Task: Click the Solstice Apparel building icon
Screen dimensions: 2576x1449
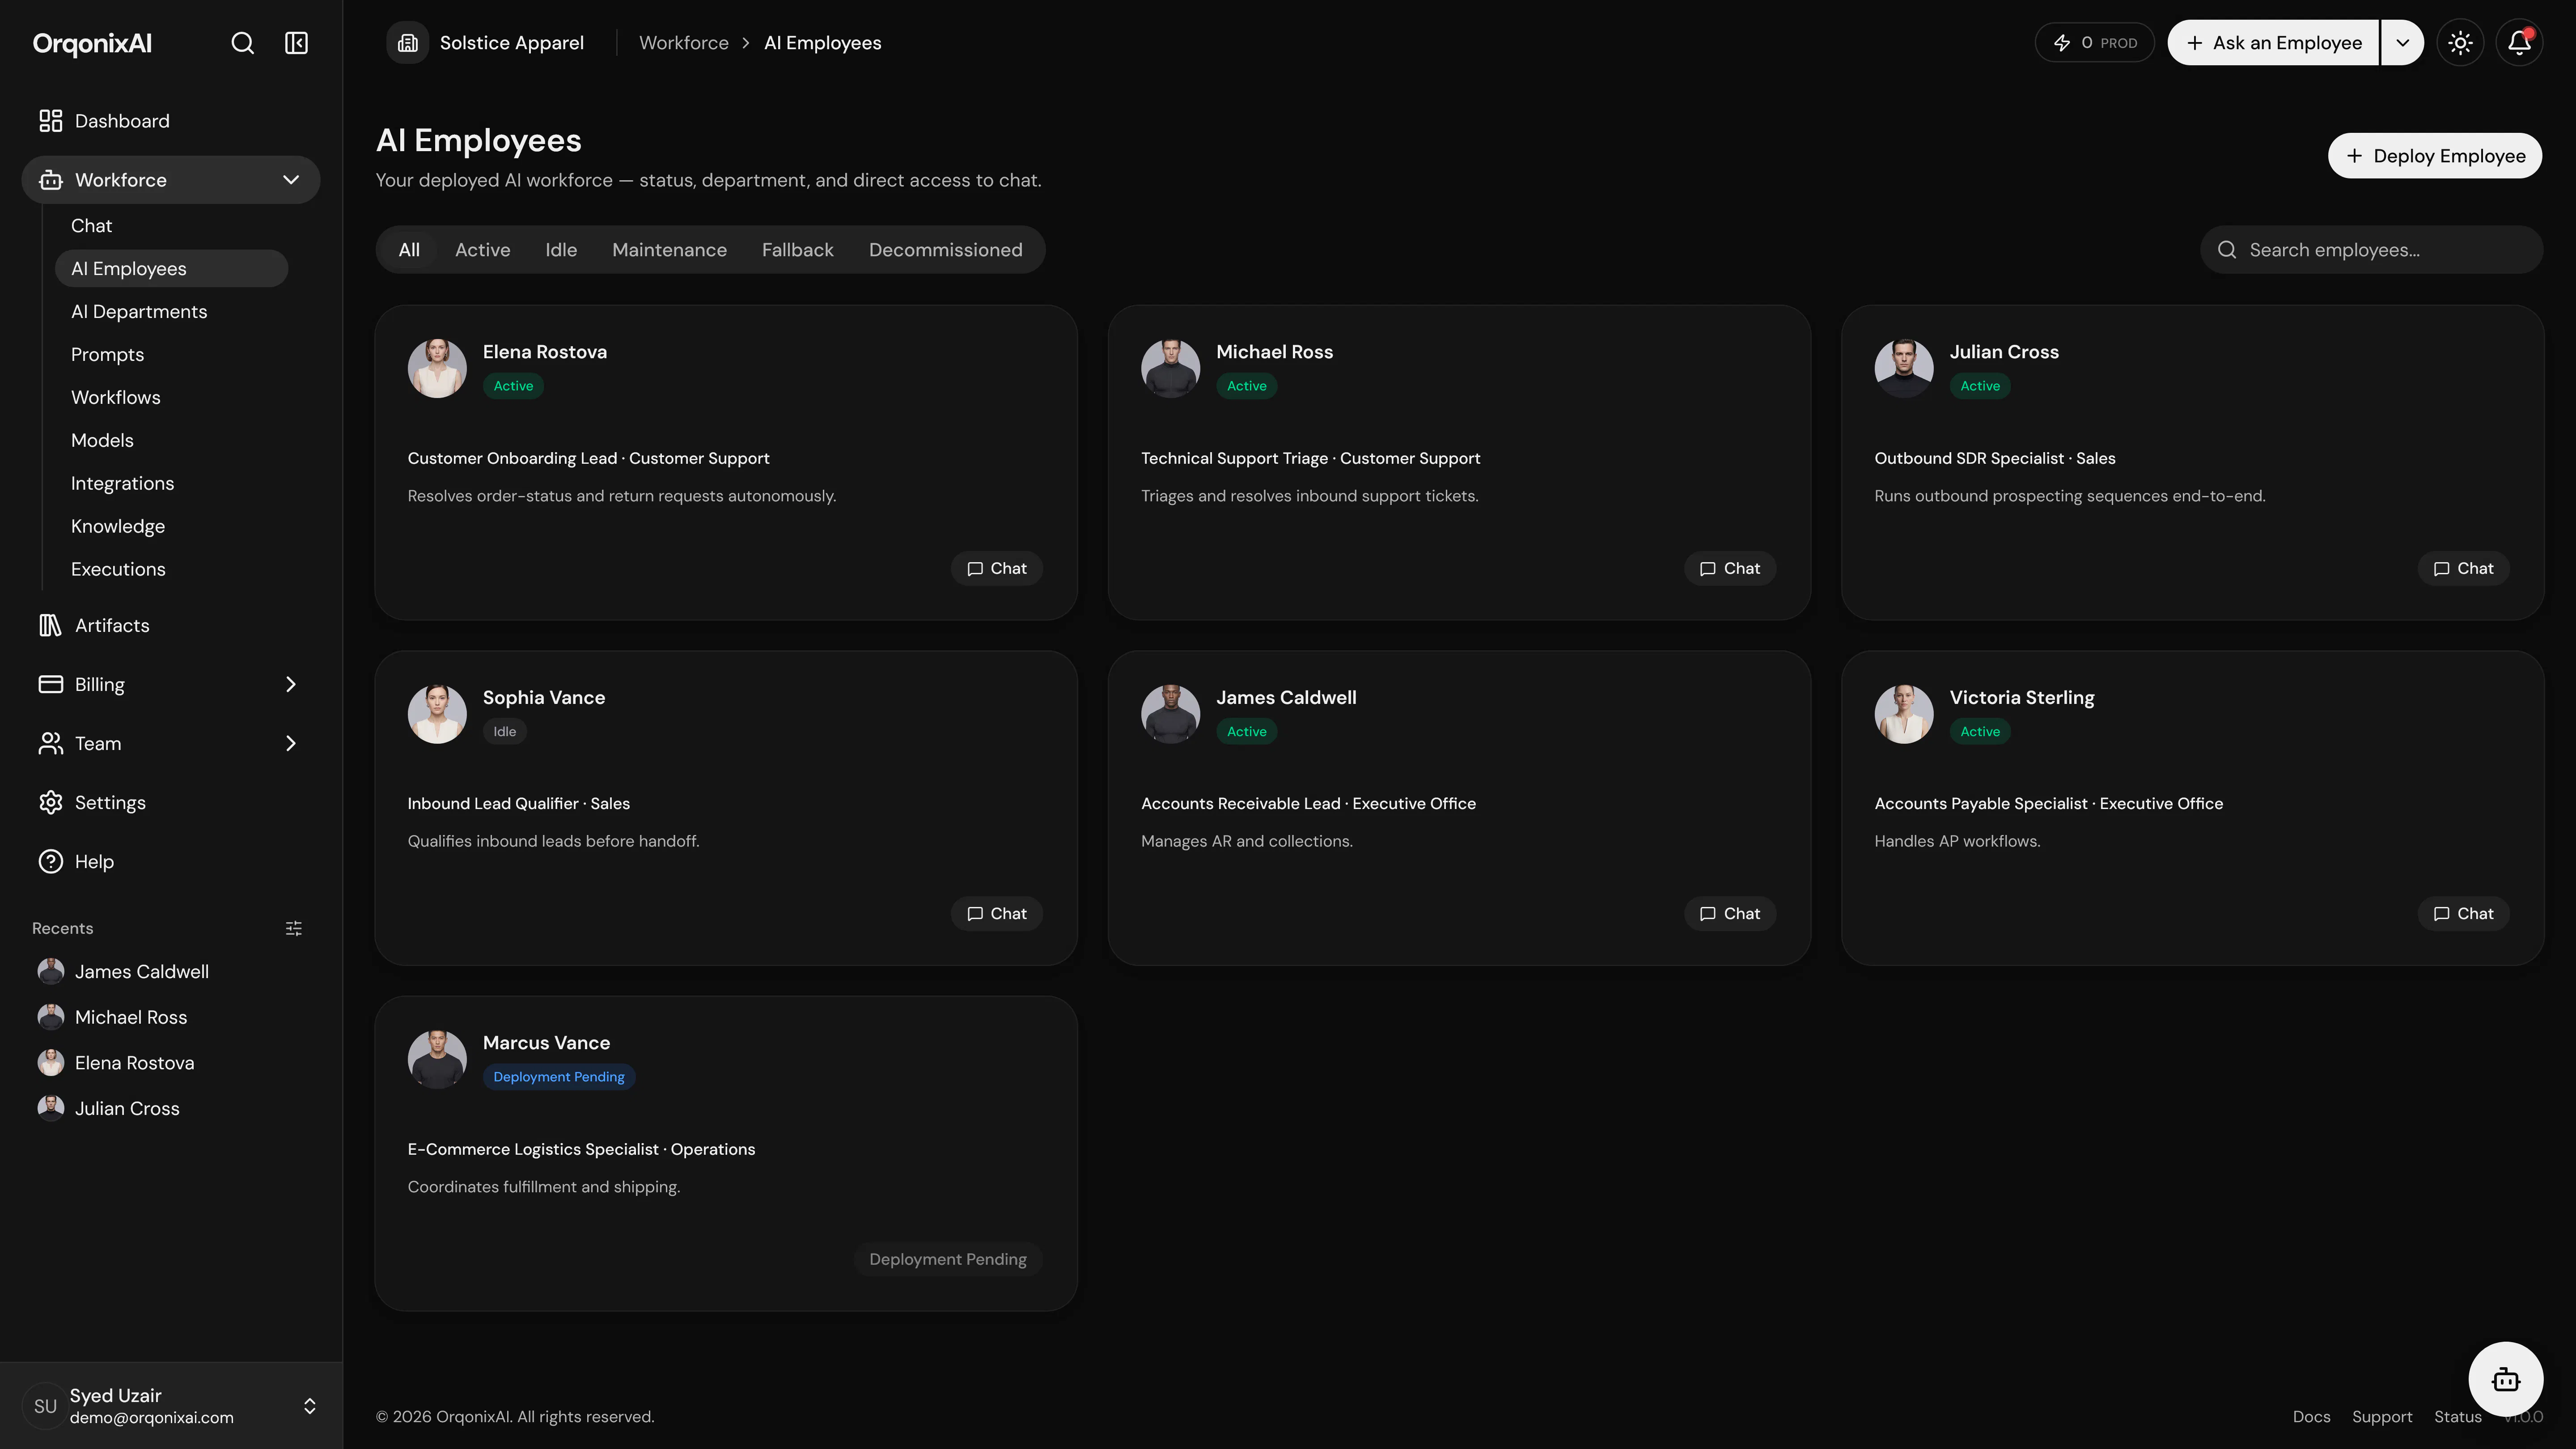Action: (408, 43)
